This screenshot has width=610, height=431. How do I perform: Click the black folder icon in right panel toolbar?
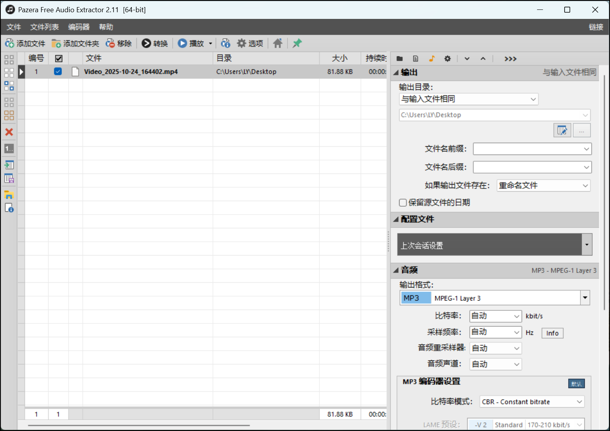click(400, 59)
